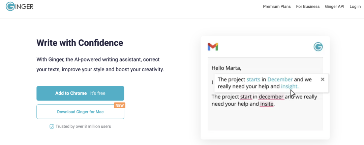
Task: Click 'Trusted by over 8 million users' text
Action: pyautogui.click(x=83, y=126)
